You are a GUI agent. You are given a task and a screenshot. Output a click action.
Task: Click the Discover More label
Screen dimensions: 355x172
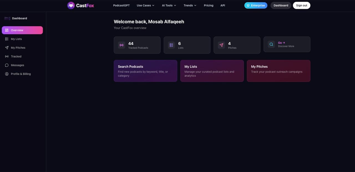coord(286,46)
